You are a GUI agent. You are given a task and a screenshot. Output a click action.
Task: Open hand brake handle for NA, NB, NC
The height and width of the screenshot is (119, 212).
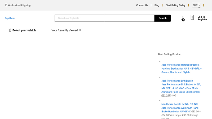pyautogui.click(x=179, y=104)
